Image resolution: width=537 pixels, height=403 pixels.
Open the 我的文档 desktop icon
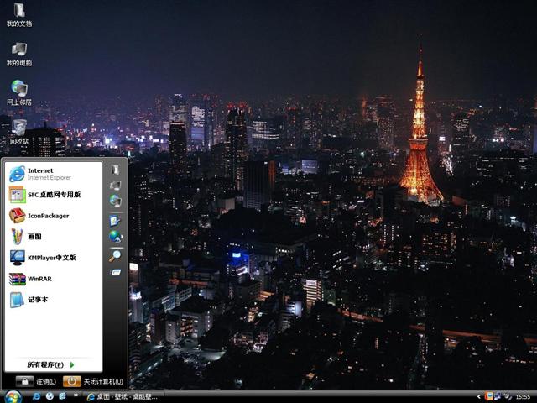click(19, 15)
